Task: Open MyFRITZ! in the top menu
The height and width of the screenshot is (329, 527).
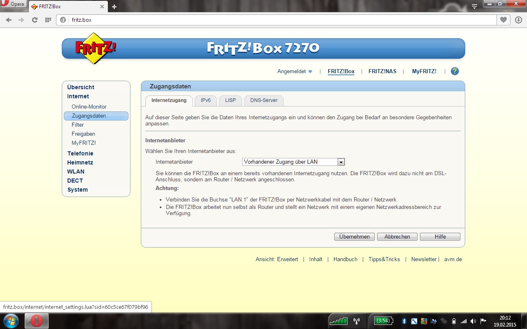Action: pyautogui.click(x=424, y=72)
